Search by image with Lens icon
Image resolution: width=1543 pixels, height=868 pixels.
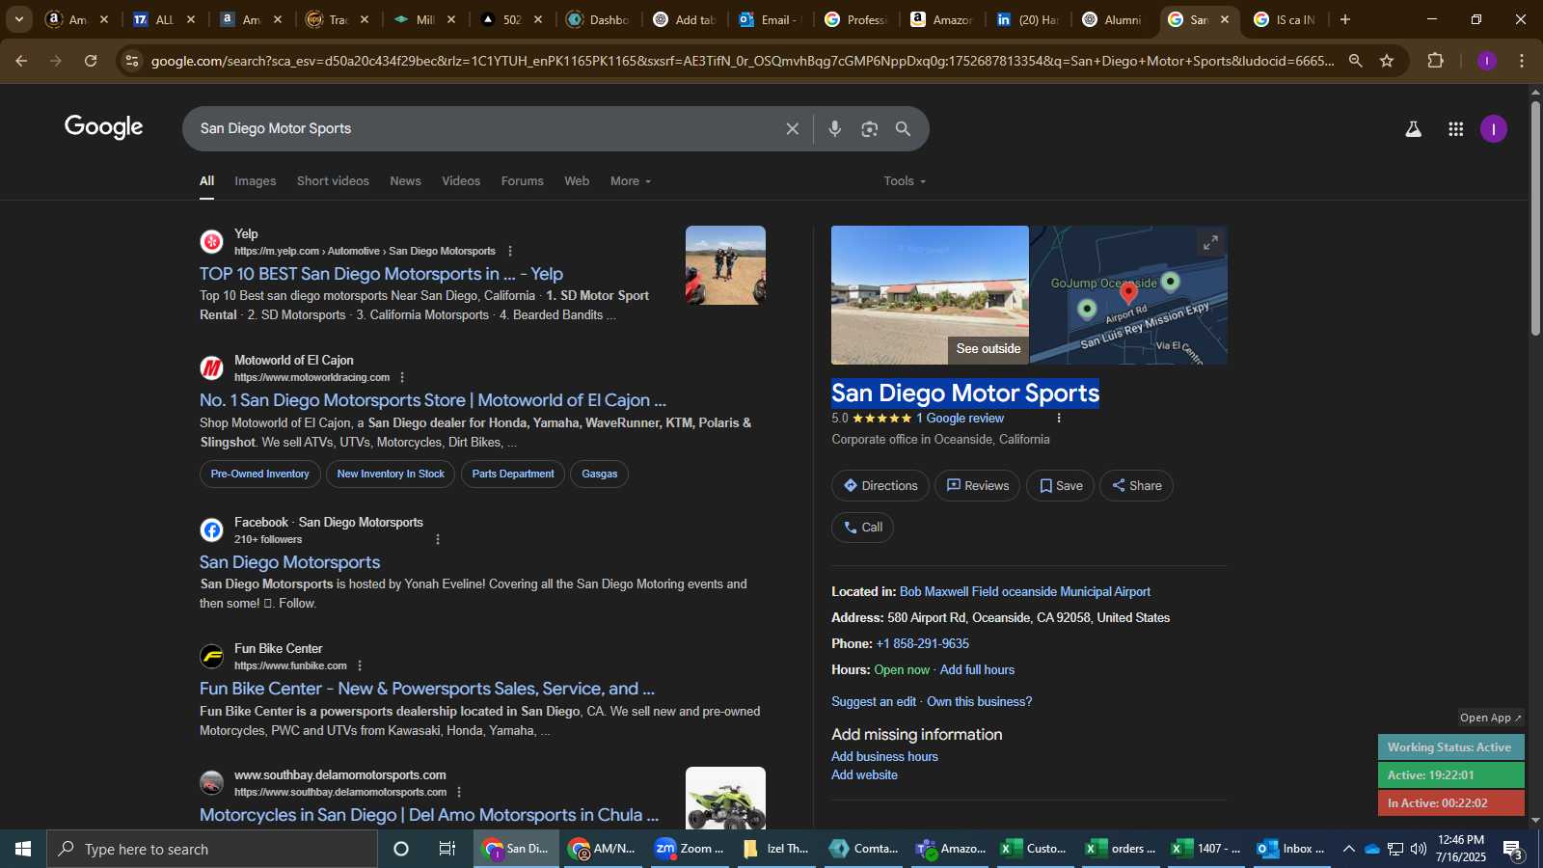pos(870,128)
